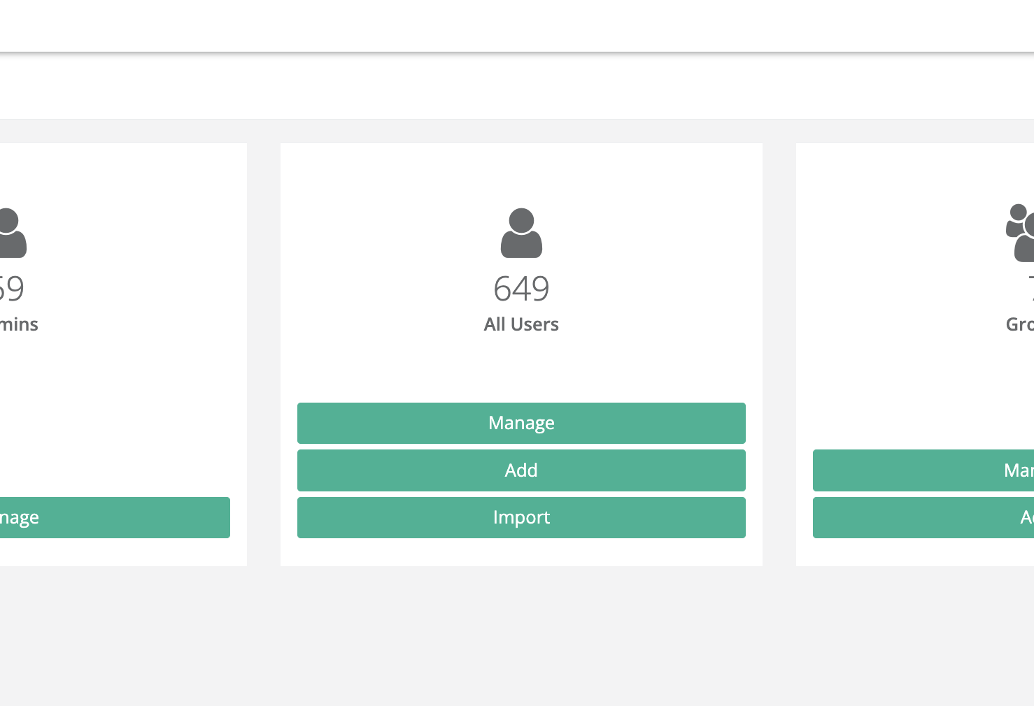This screenshot has width=1034, height=706.
Task: Click the gray background below the cards
Action: click(517, 636)
